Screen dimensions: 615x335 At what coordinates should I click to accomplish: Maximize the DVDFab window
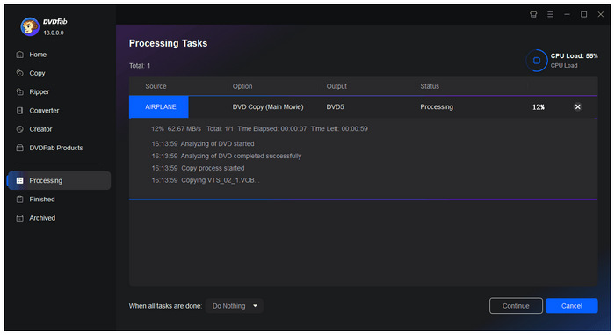[584, 14]
